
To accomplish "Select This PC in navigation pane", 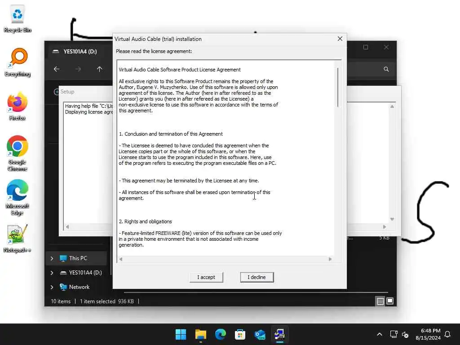I will tap(78, 258).
